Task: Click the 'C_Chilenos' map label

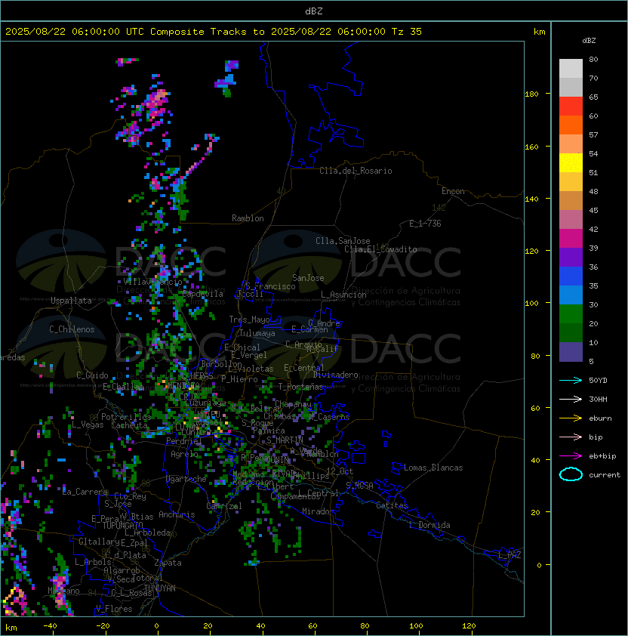Action: (72, 329)
